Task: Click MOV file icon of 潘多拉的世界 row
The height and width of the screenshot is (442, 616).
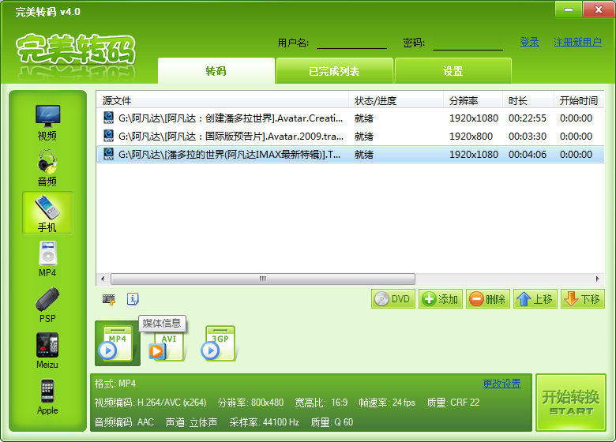Action: pos(108,154)
